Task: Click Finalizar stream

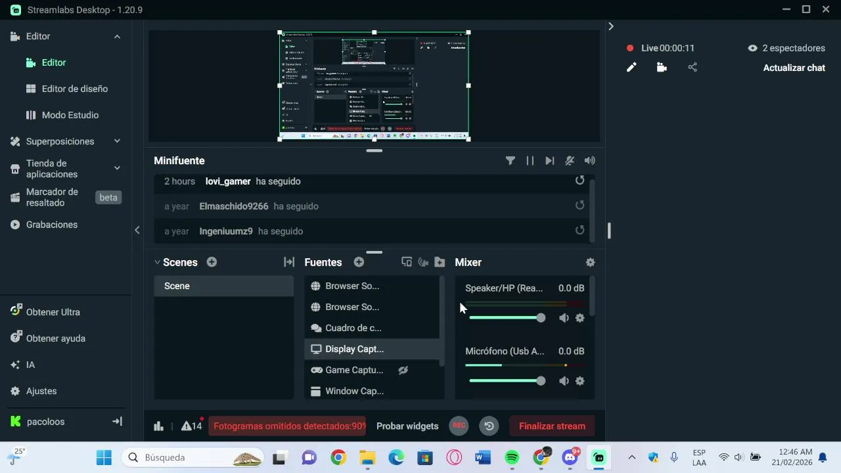Action: click(x=552, y=426)
